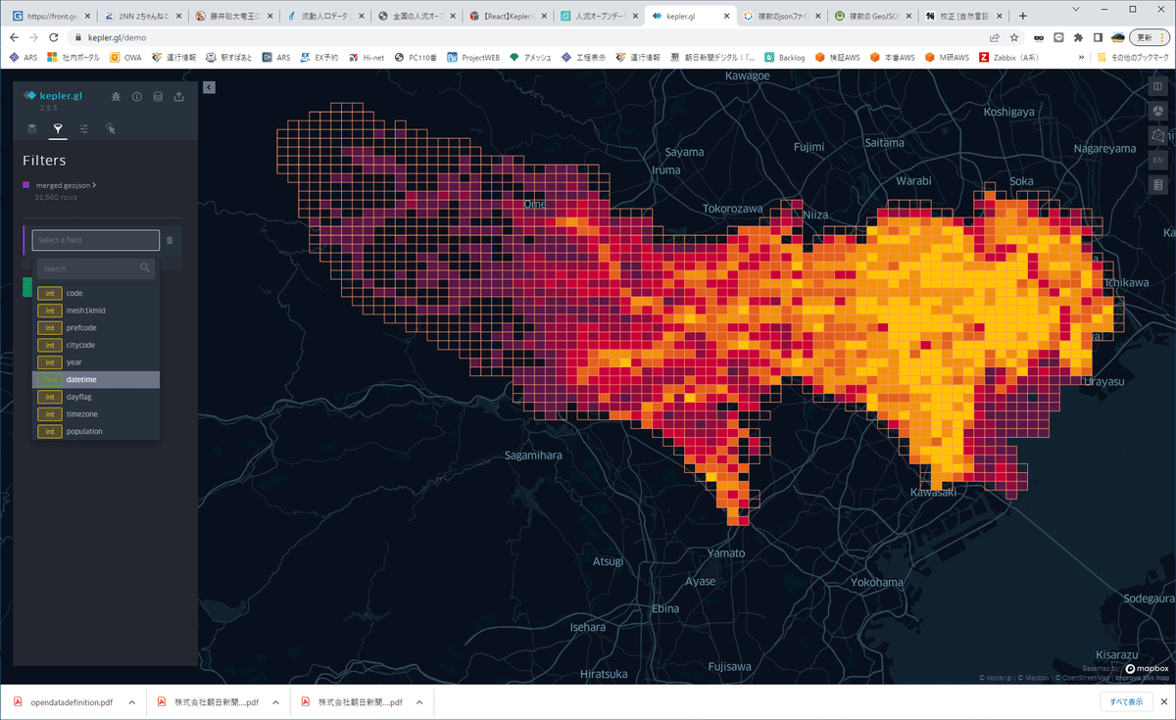Click the 'Improve this map' link
Viewport: 1176px width, 720px height.
(x=1143, y=678)
